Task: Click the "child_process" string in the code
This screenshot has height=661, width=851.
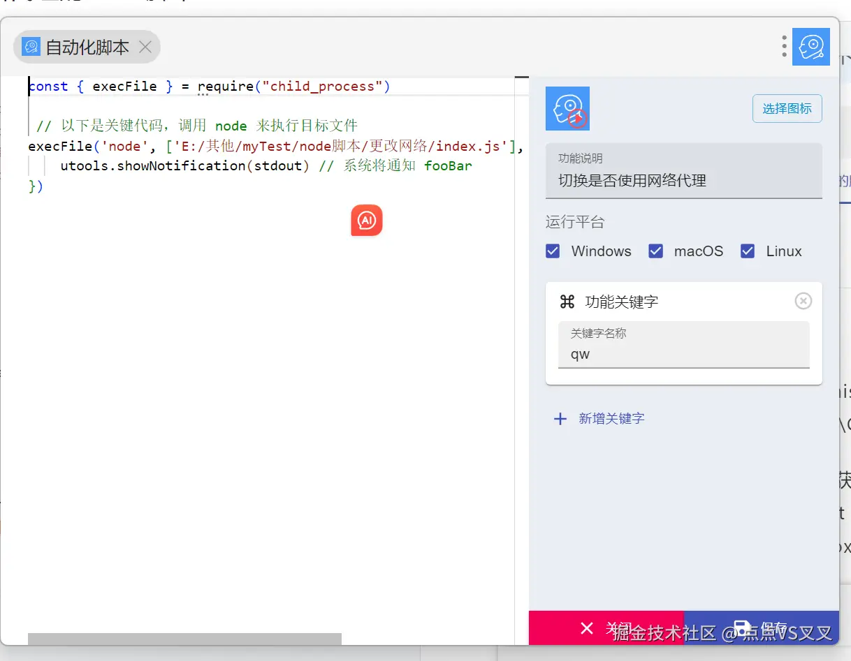Action: pos(322,87)
